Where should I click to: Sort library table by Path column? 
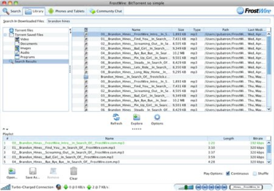225,30
